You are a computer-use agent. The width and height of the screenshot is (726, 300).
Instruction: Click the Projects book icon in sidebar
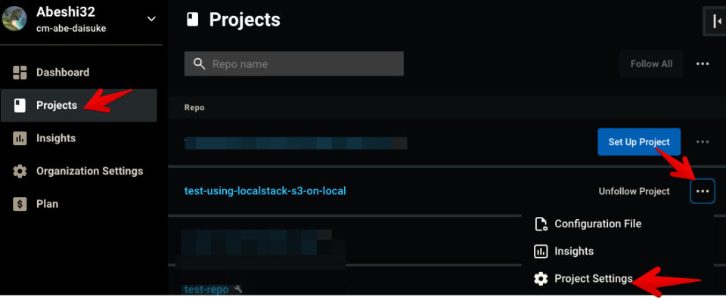click(x=20, y=106)
